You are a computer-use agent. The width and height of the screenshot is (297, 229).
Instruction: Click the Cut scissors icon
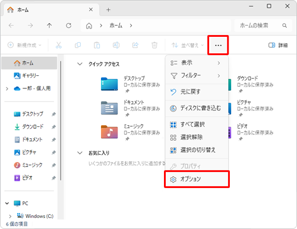pyautogui.click(x=59, y=45)
